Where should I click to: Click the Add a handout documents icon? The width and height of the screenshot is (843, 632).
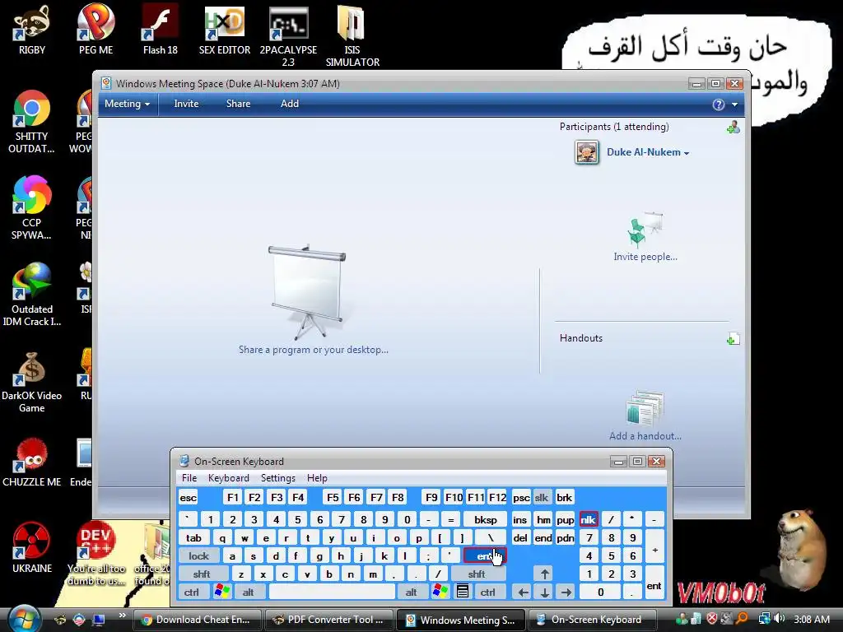645,408
